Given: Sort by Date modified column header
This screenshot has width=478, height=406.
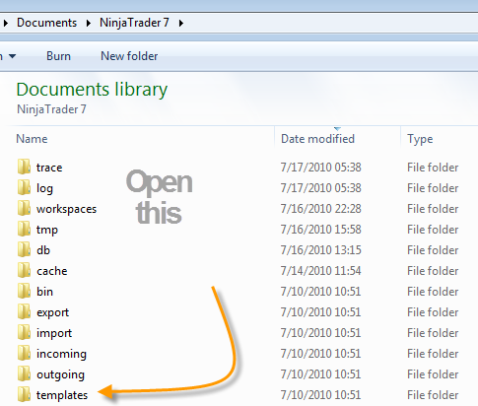Looking at the screenshot, I should [x=317, y=139].
